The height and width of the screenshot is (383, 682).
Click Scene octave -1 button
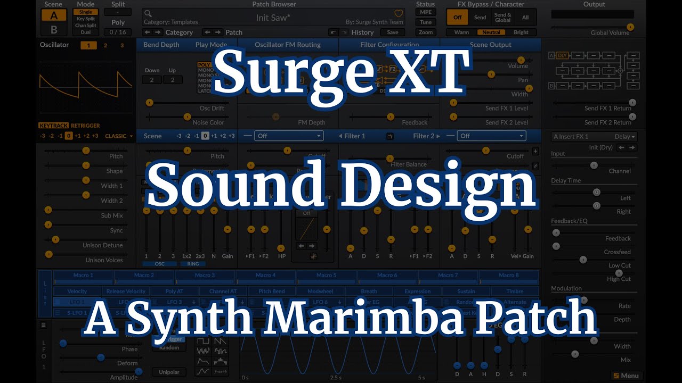point(197,136)
